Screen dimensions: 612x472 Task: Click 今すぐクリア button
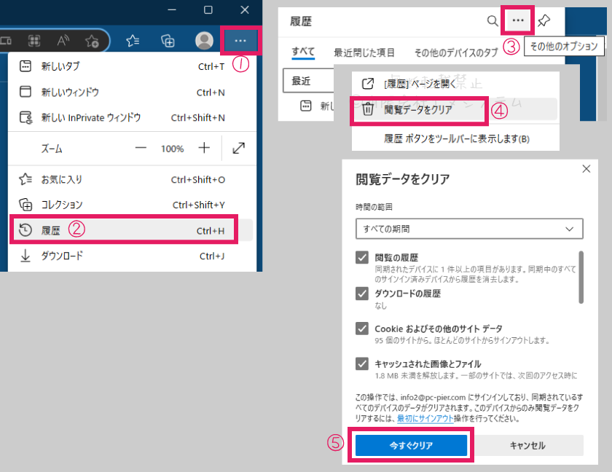coord(411,446)
